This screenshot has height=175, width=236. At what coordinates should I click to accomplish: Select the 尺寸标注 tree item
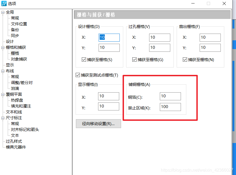coord(14,118)
